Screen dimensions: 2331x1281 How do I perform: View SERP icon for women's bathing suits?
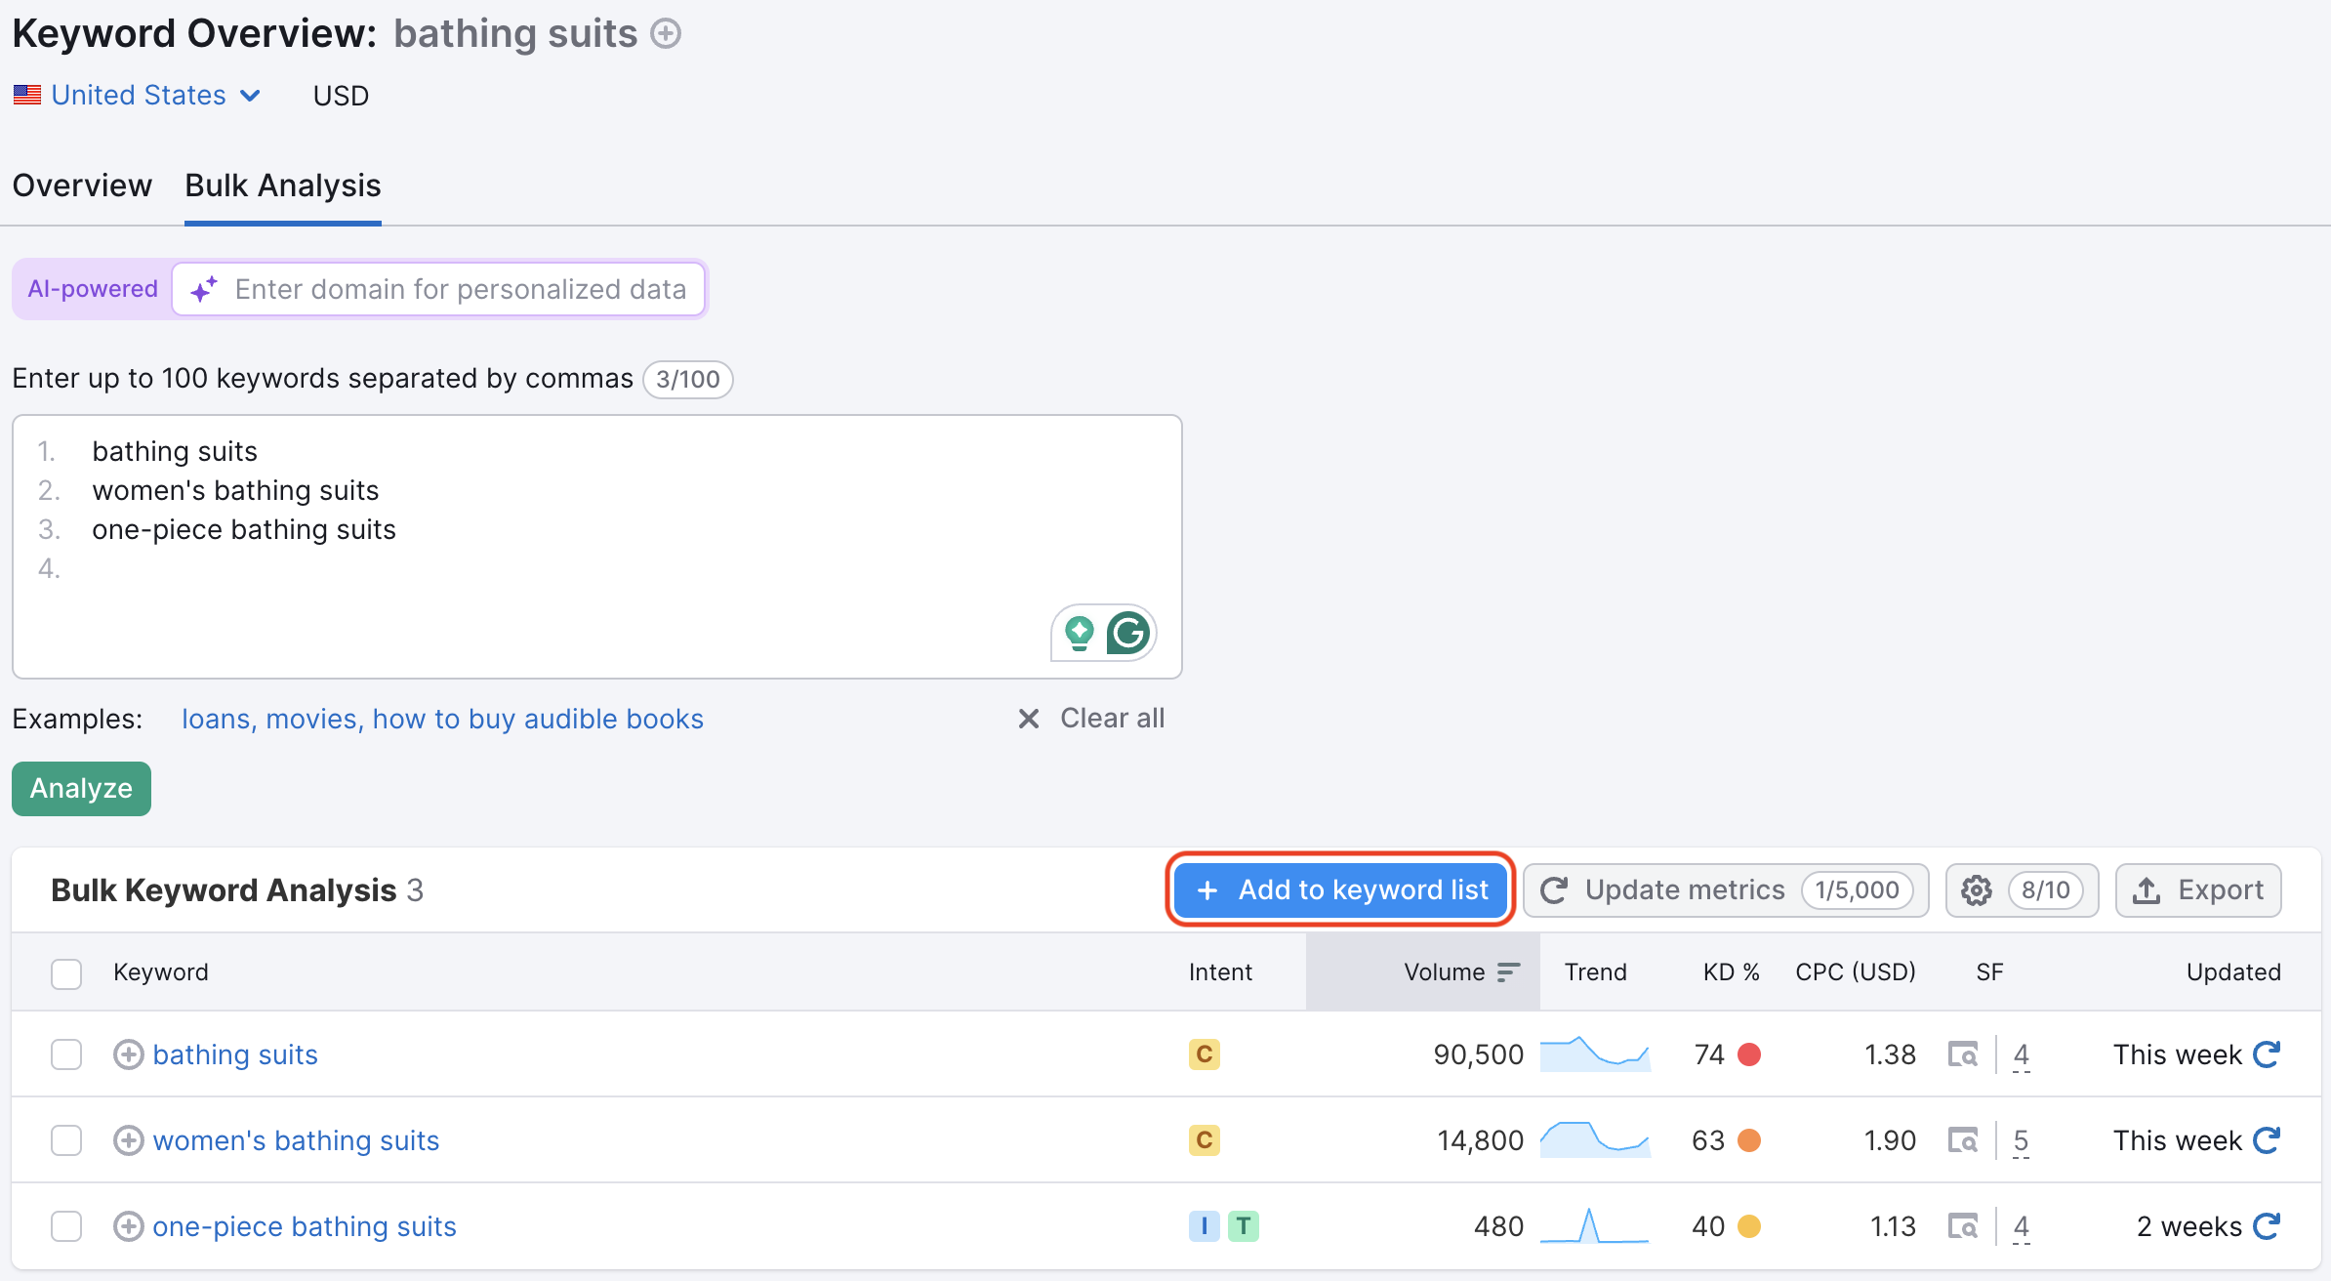(x=1962, y=1140)
